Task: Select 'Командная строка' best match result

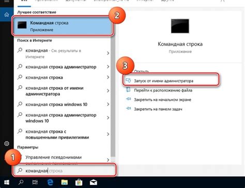Action: 63,26
